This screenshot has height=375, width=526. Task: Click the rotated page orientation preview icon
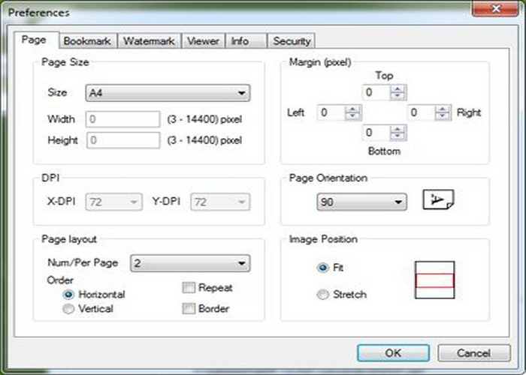[438, 200]
